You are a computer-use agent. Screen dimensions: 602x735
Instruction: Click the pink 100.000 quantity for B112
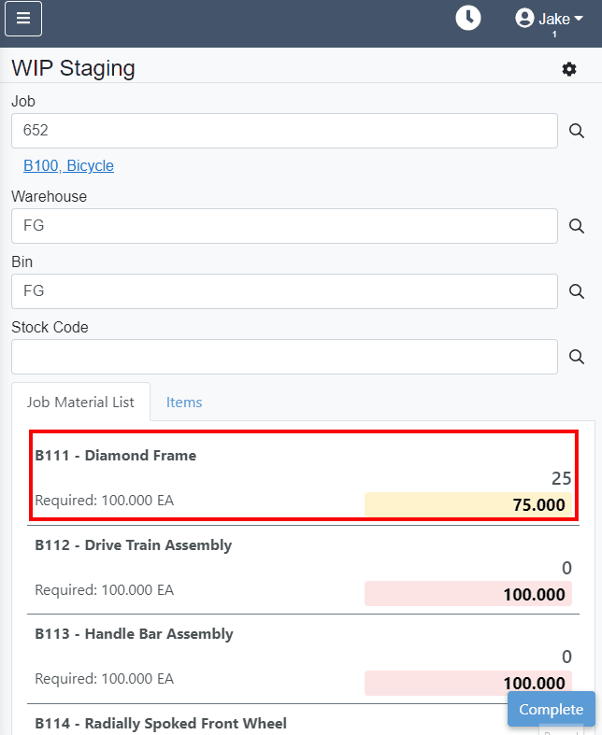[x=467, y=594]
